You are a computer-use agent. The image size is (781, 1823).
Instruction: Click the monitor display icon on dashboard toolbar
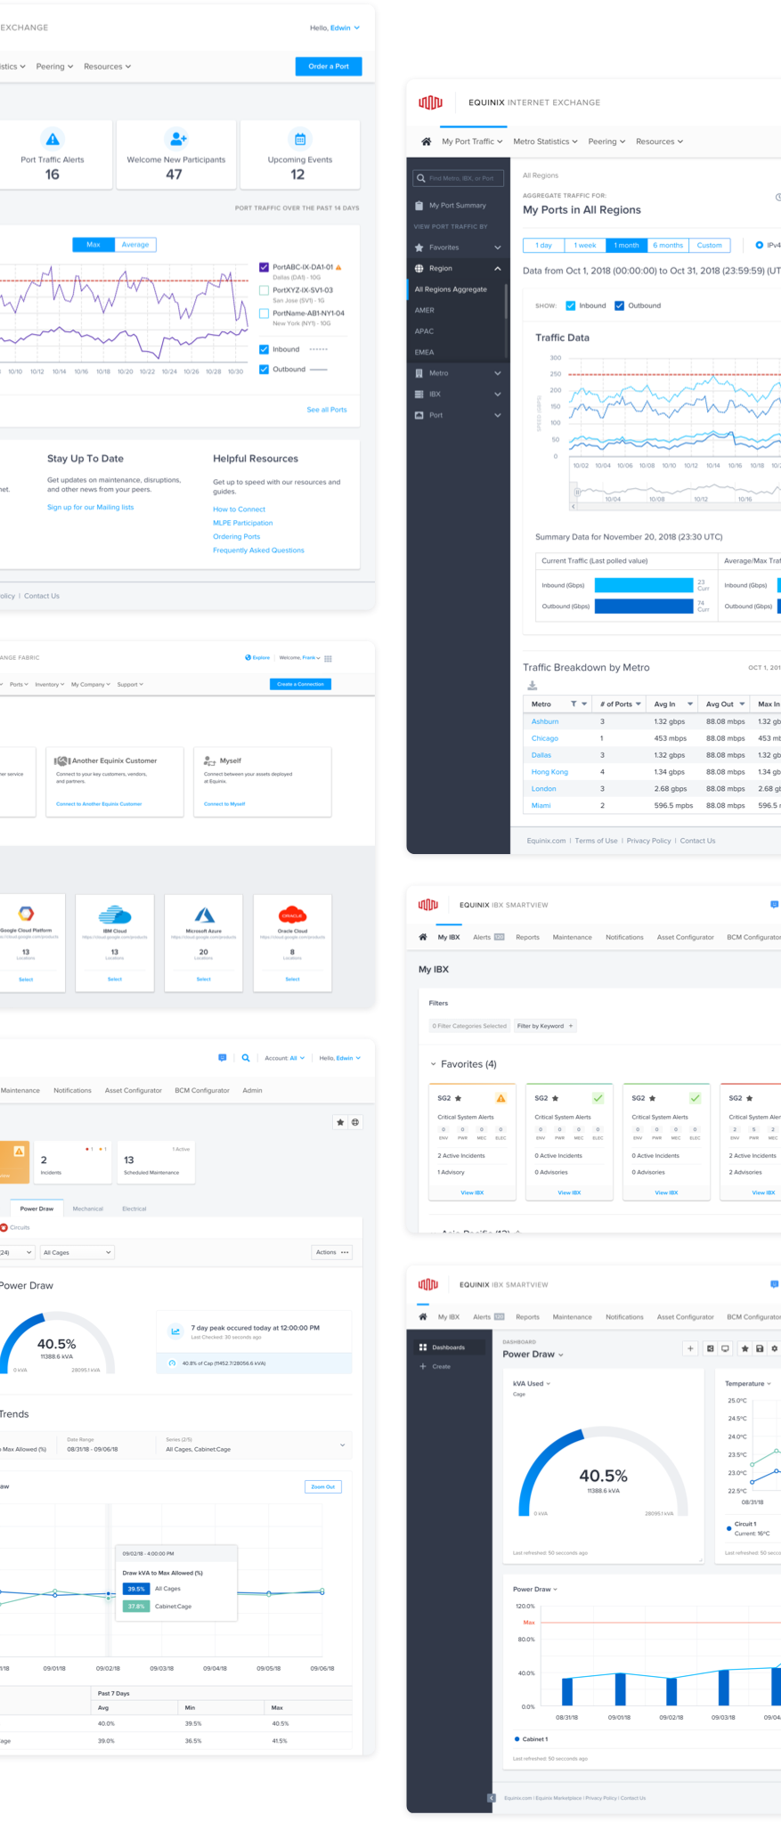point(725,1348)
